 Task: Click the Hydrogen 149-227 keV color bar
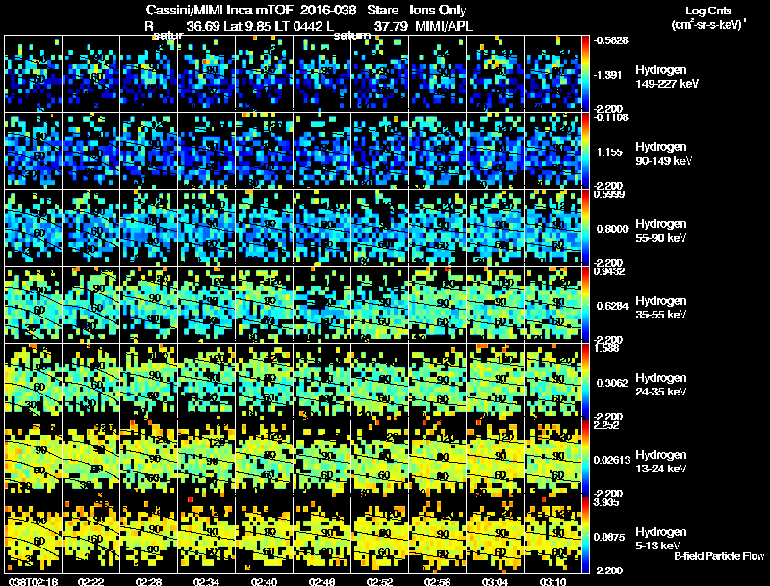pyautogui.click(x=585, y=73)
